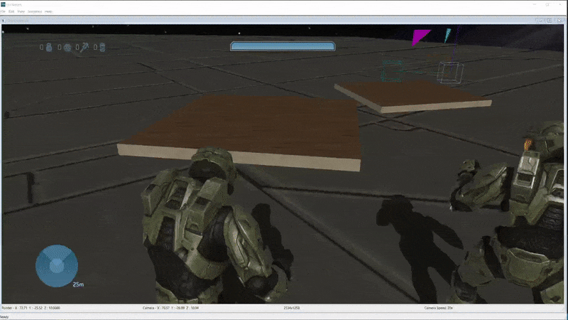Viewport: 568px width, 320px height.
Task: Click the spike grenade count icon
Action: pos(84,47)
